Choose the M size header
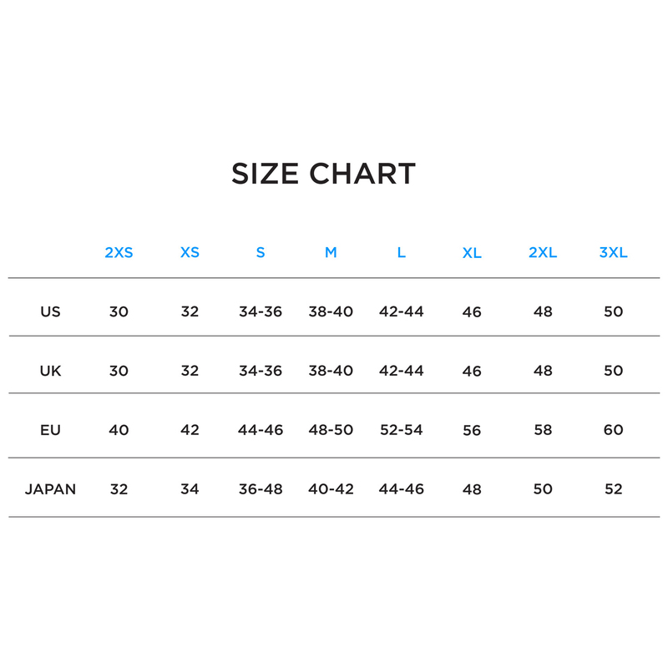This screenshot has height=668, width=668. click(x=331, y=252)
